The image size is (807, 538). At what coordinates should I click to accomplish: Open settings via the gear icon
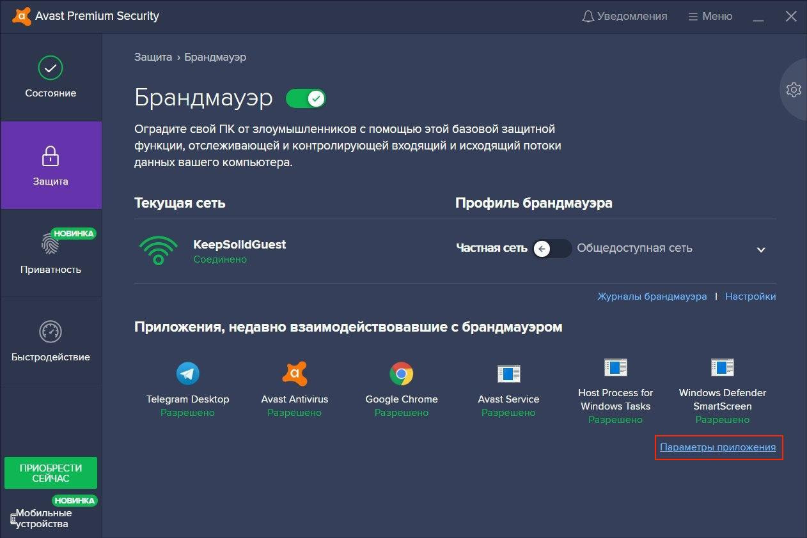794,89
